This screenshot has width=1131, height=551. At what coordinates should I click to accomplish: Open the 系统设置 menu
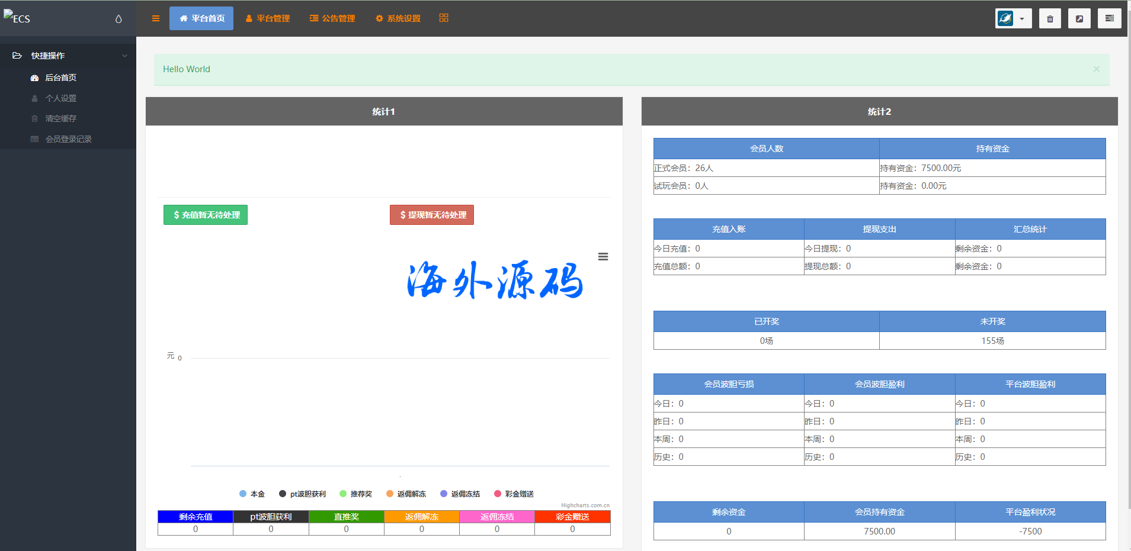coord(398,18)
